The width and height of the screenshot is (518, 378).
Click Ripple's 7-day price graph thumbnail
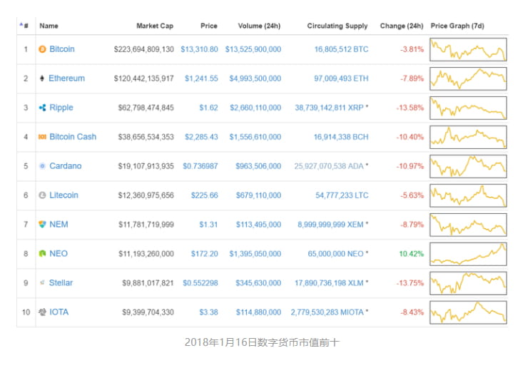coord(468,108)
